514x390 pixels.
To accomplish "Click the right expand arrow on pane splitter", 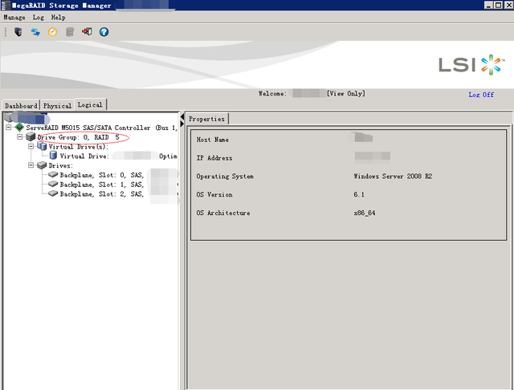I will (182, 124).
